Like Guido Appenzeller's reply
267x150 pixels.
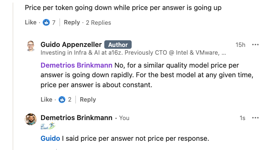coord(46,99)
